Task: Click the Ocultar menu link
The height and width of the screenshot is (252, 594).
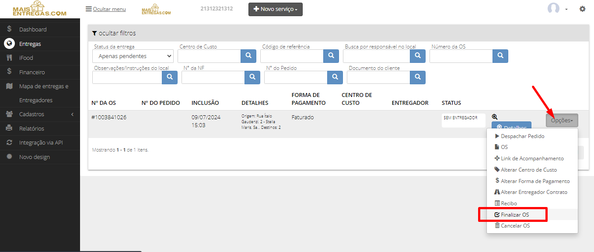Action: [109, 9]
